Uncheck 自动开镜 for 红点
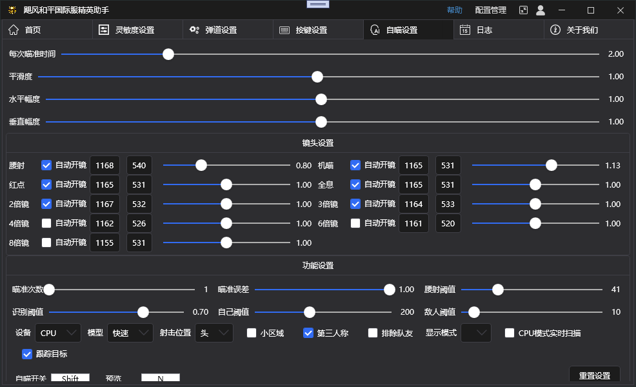This screenshot has width=636, height=387. [46, 184]
